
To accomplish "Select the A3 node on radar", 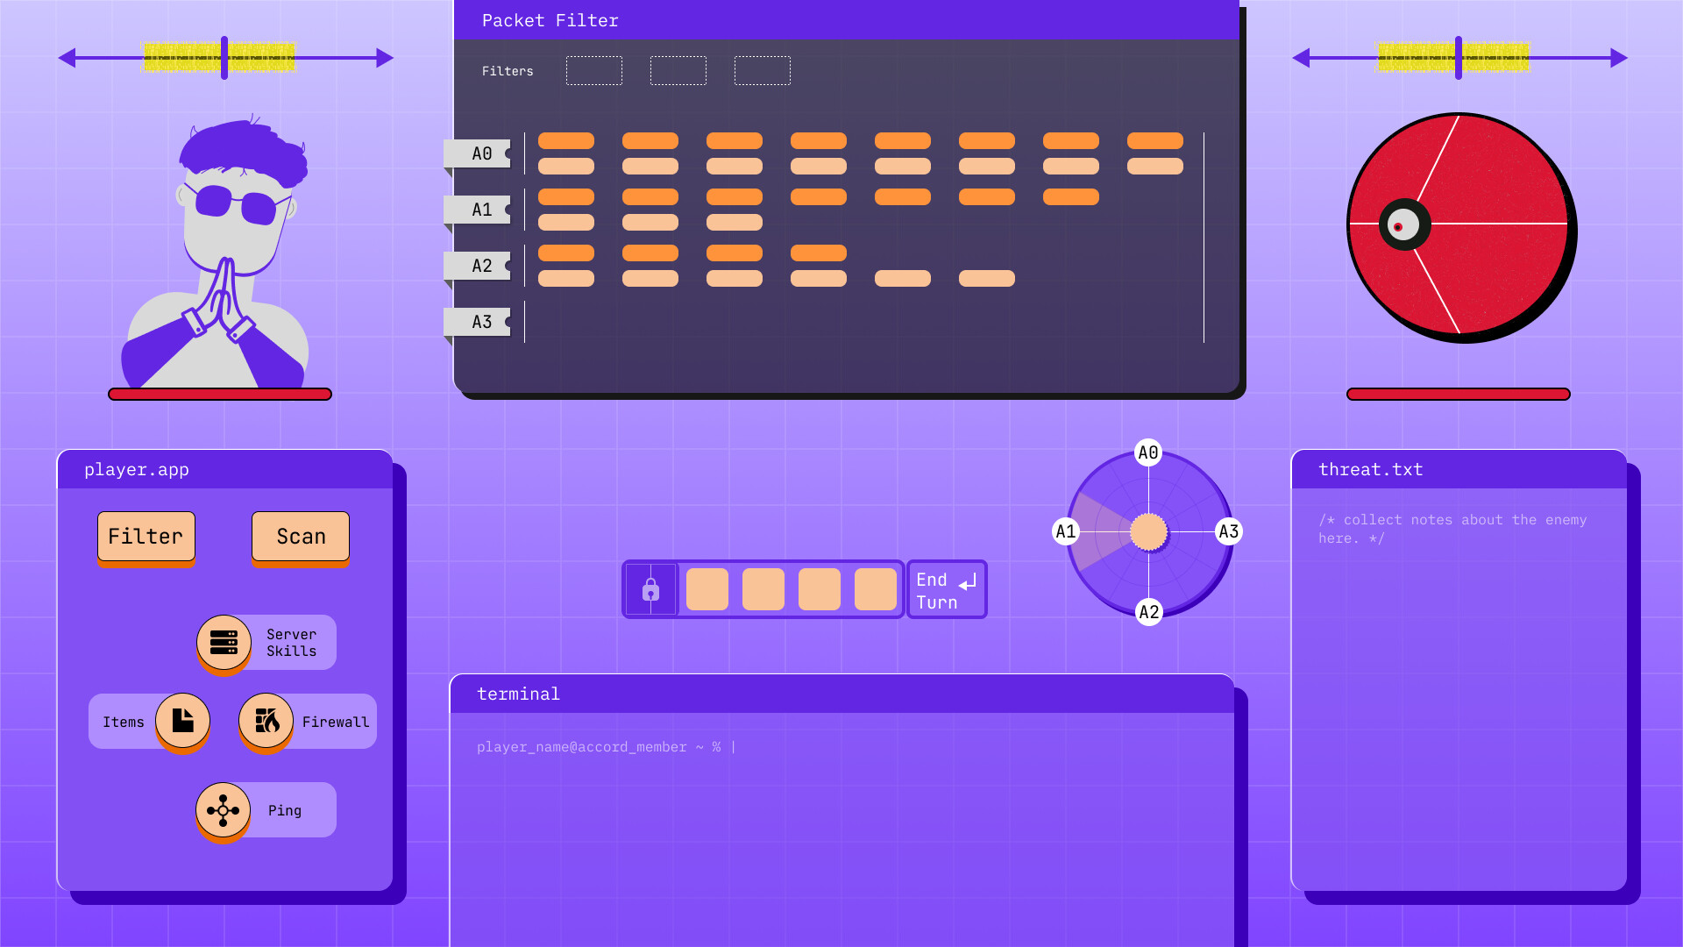I will [1229, 531].
